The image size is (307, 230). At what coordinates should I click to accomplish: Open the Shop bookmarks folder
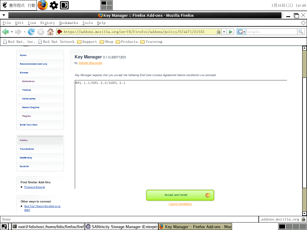(x=106, y=42)
